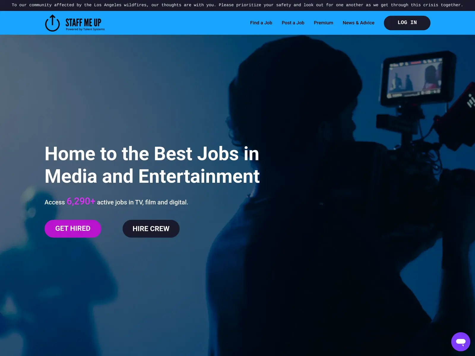475x356 pixels.
Task: Open News & Advice section
Action: [x=358, y=23]
